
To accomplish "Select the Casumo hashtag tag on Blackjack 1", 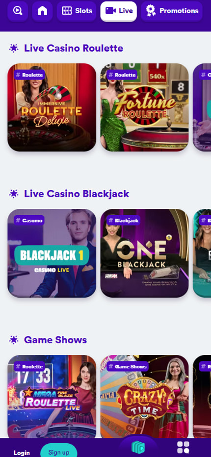I will click(x=29, y=220).
